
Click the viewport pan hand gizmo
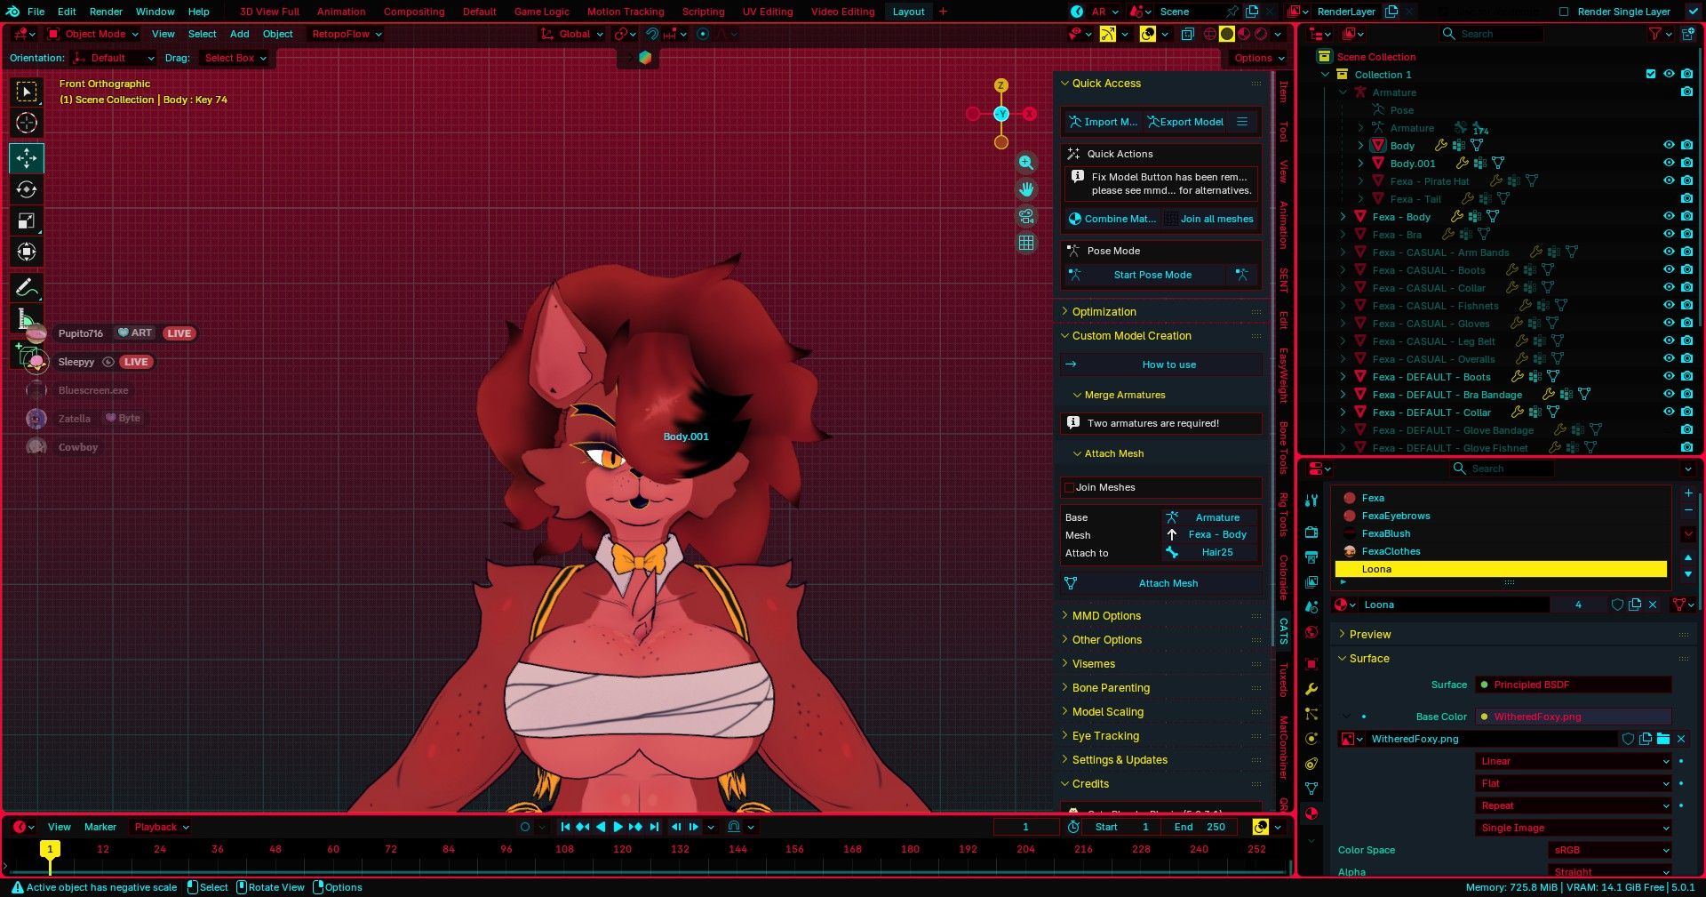click(x=1026, y=189)
